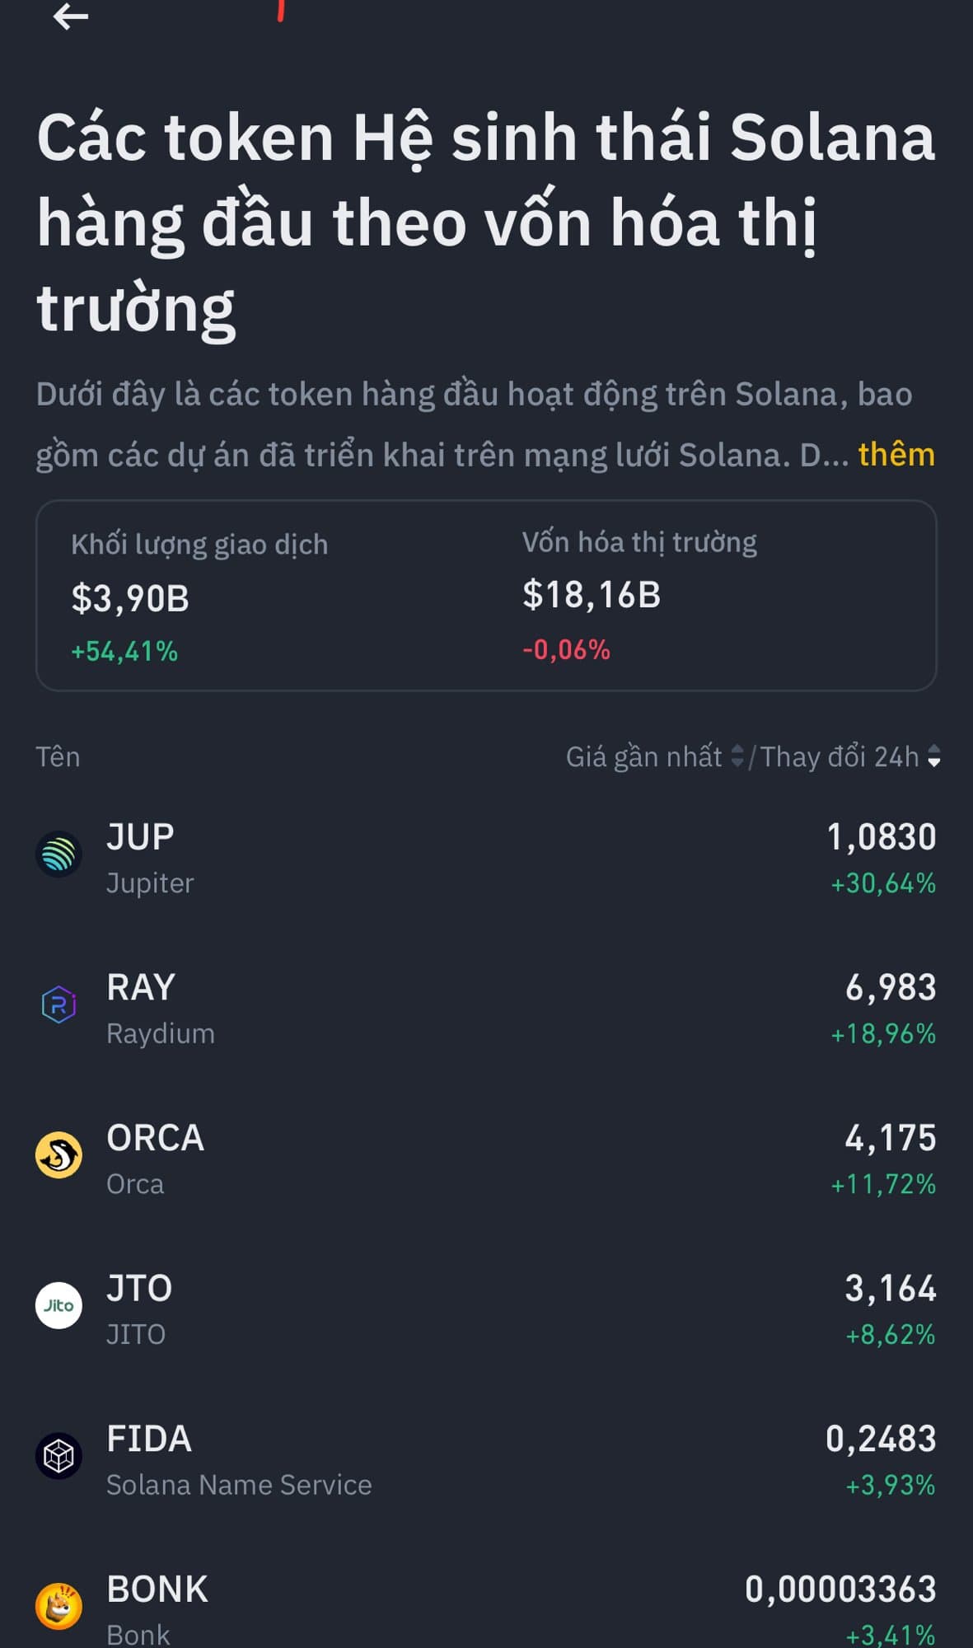Select "Solana Name Service" label

coord(239,1485)
